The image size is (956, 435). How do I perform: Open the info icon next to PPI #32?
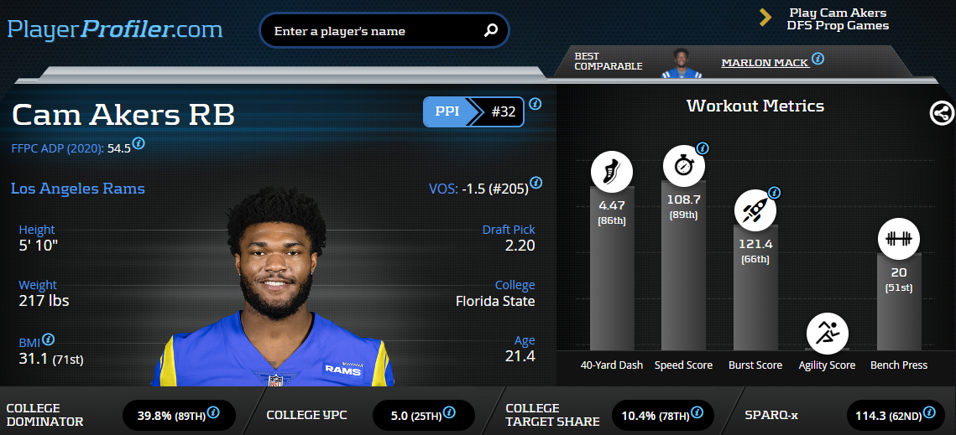point(535,104)
